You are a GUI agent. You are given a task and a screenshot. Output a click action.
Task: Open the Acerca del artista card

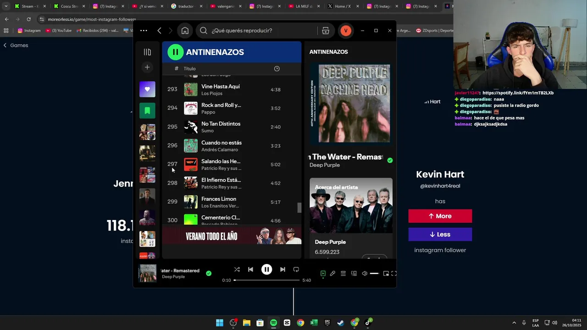(351, 218)
